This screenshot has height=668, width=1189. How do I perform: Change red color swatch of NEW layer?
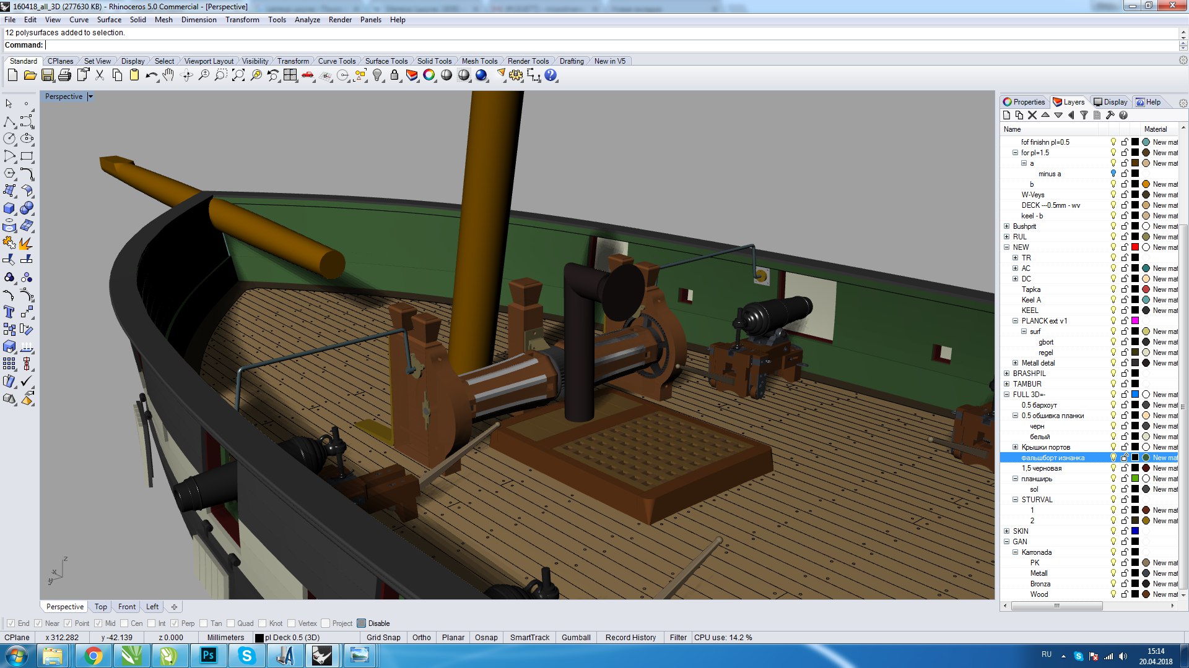1135,247
